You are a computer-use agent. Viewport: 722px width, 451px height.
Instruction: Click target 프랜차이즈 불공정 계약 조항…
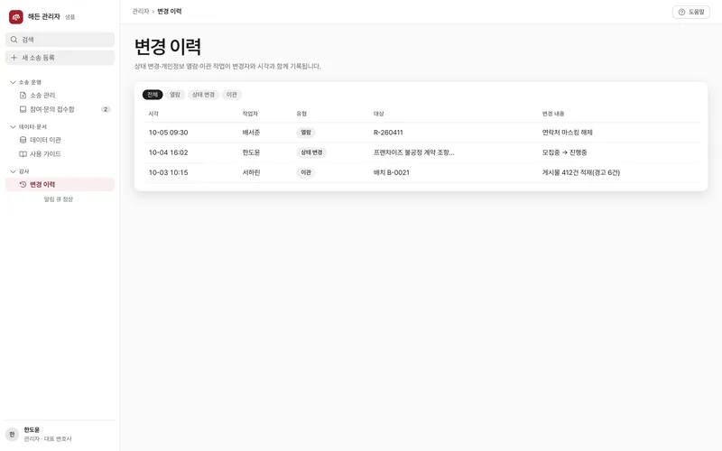pos(413,152)
